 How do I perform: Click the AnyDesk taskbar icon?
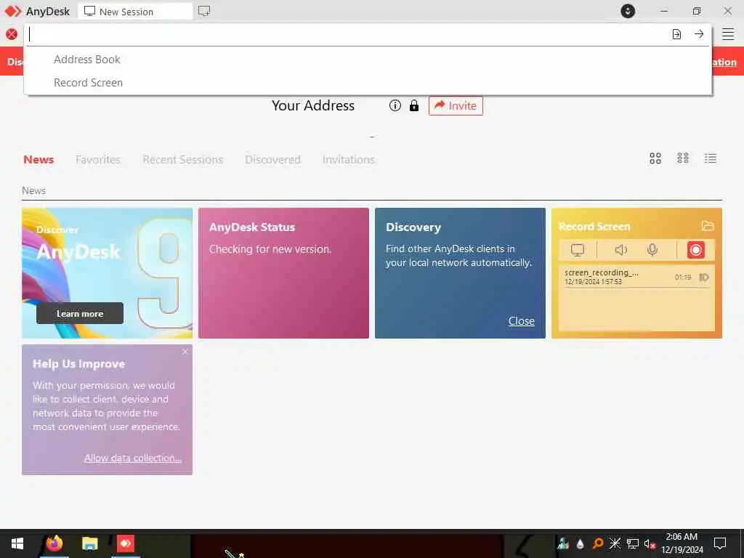pos(126,543)
